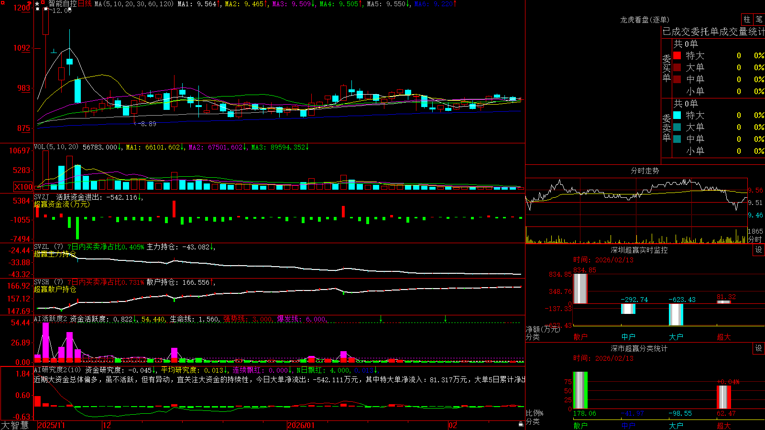Switch order display to 柱 mode
765x430 pixels.
747,19
